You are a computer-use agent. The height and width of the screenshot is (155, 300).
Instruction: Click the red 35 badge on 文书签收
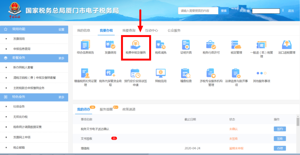pyautogui.click(x=114, y=138)
